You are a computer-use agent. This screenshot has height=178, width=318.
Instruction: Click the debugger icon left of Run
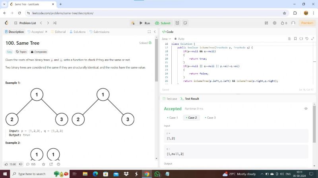coord(133,23)
